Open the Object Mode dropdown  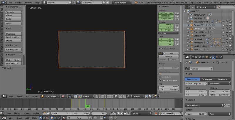(50, 96)
